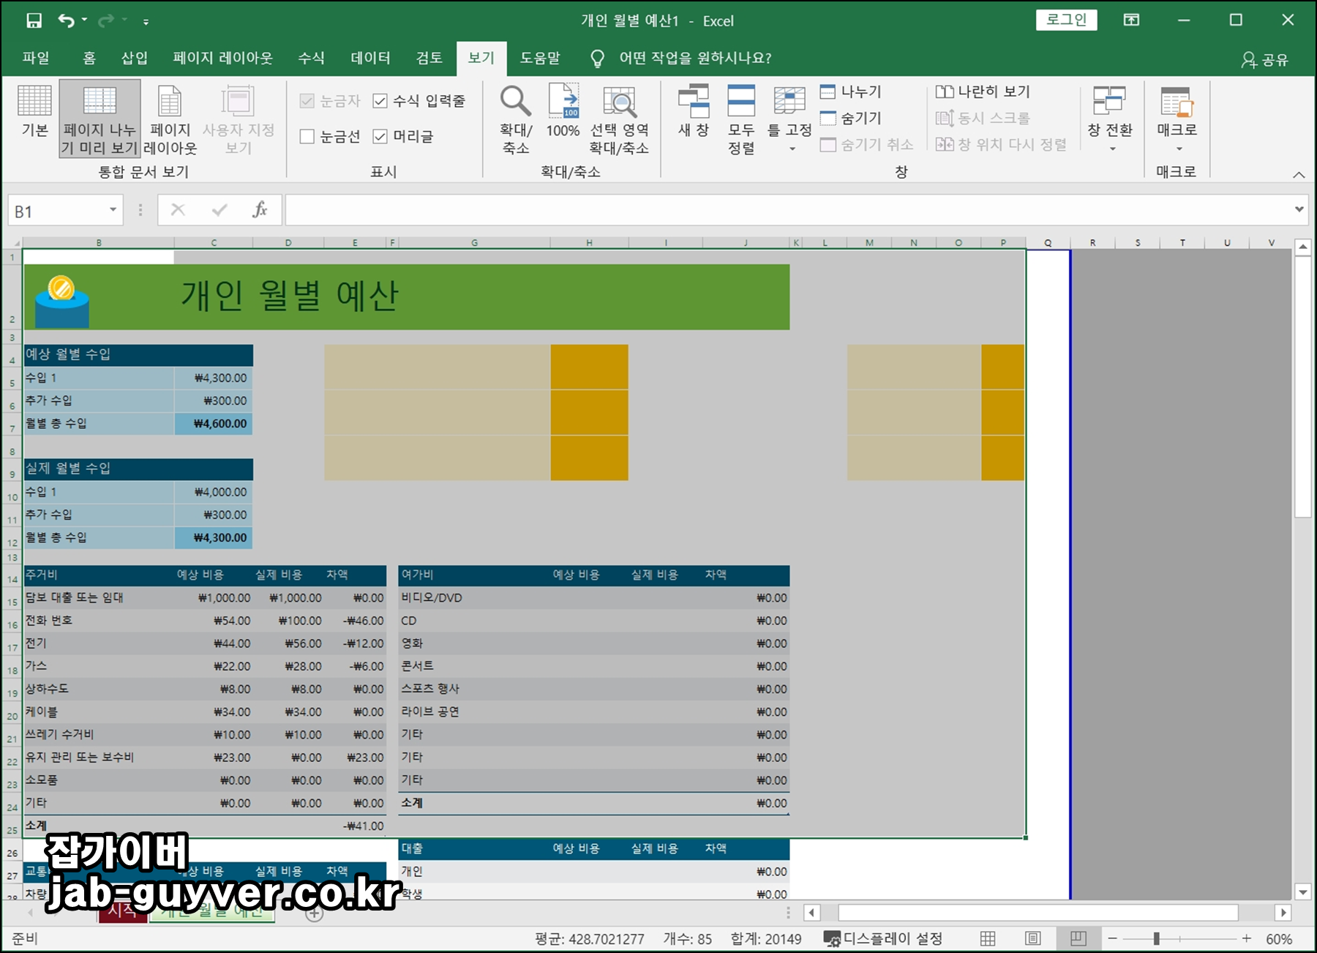
Task: Click the lightbulb Tell Me icon
Action: [597, 59]
